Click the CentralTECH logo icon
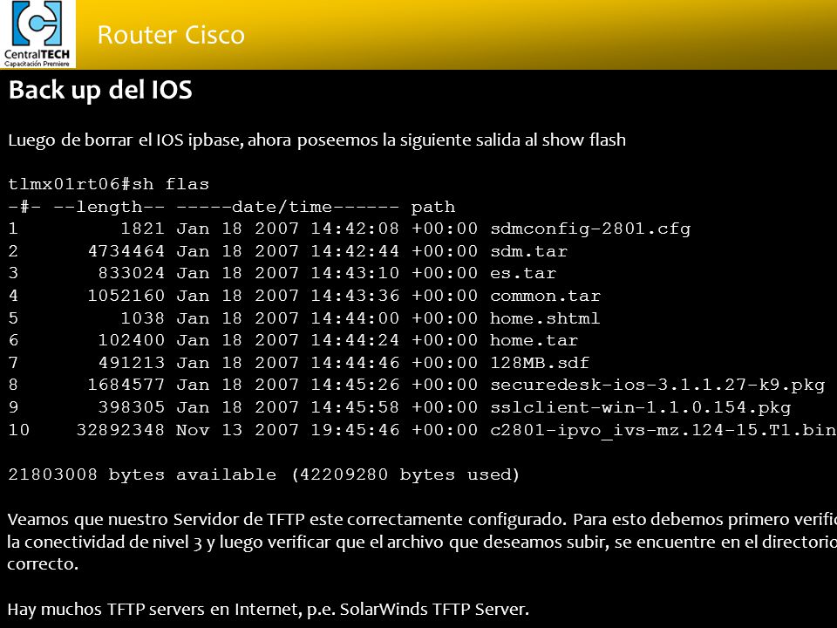Viewport: 837px width, 628px height. point(37,34)
